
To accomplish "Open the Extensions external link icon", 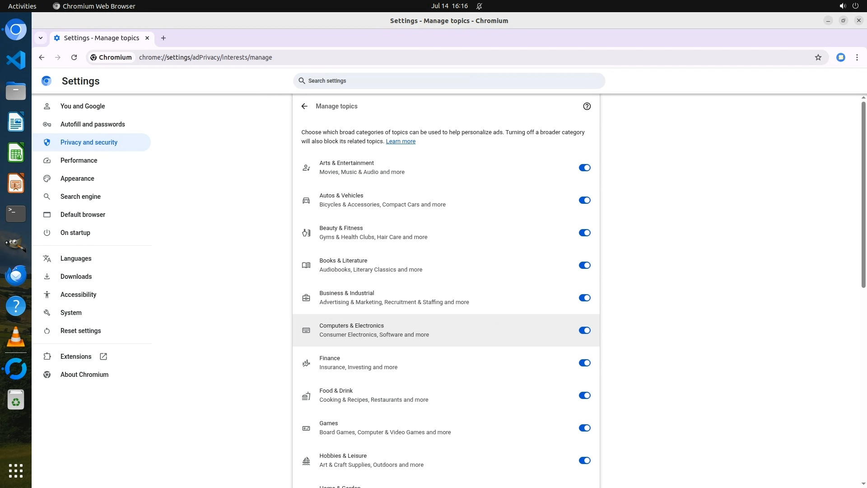I will pyautogui.click(x=103, y=357).
